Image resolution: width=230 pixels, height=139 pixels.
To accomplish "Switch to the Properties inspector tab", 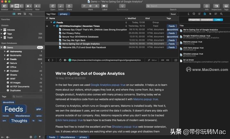I will (194, 20).
